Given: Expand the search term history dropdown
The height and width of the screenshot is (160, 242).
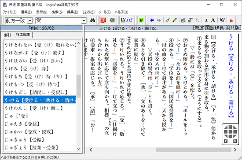Looking at the screenshot, I should tap(84, 21).
